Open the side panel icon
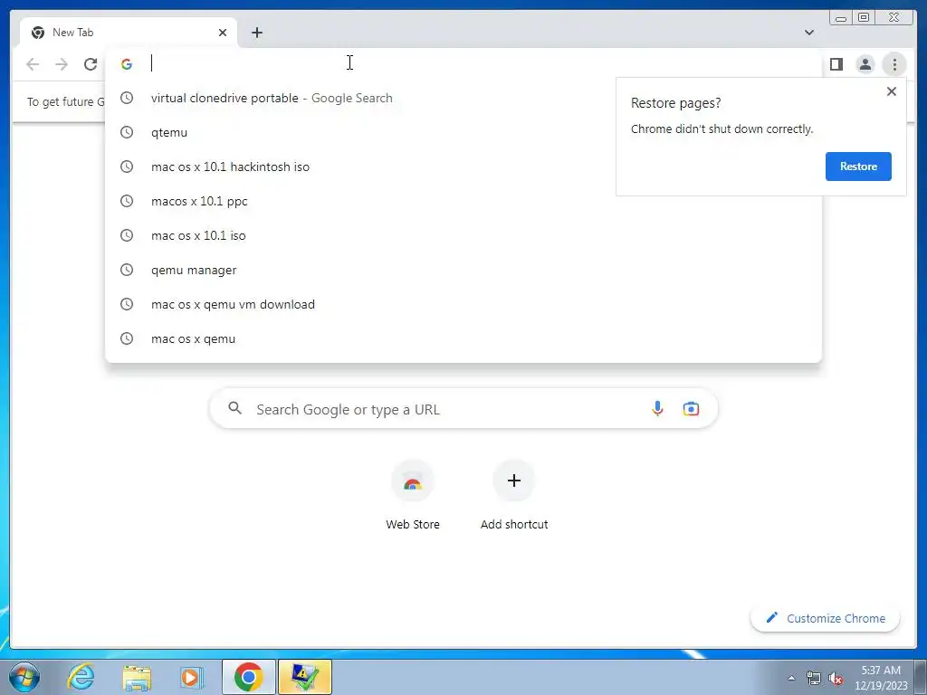Screen dimensions: 927x695 [836, 64]
